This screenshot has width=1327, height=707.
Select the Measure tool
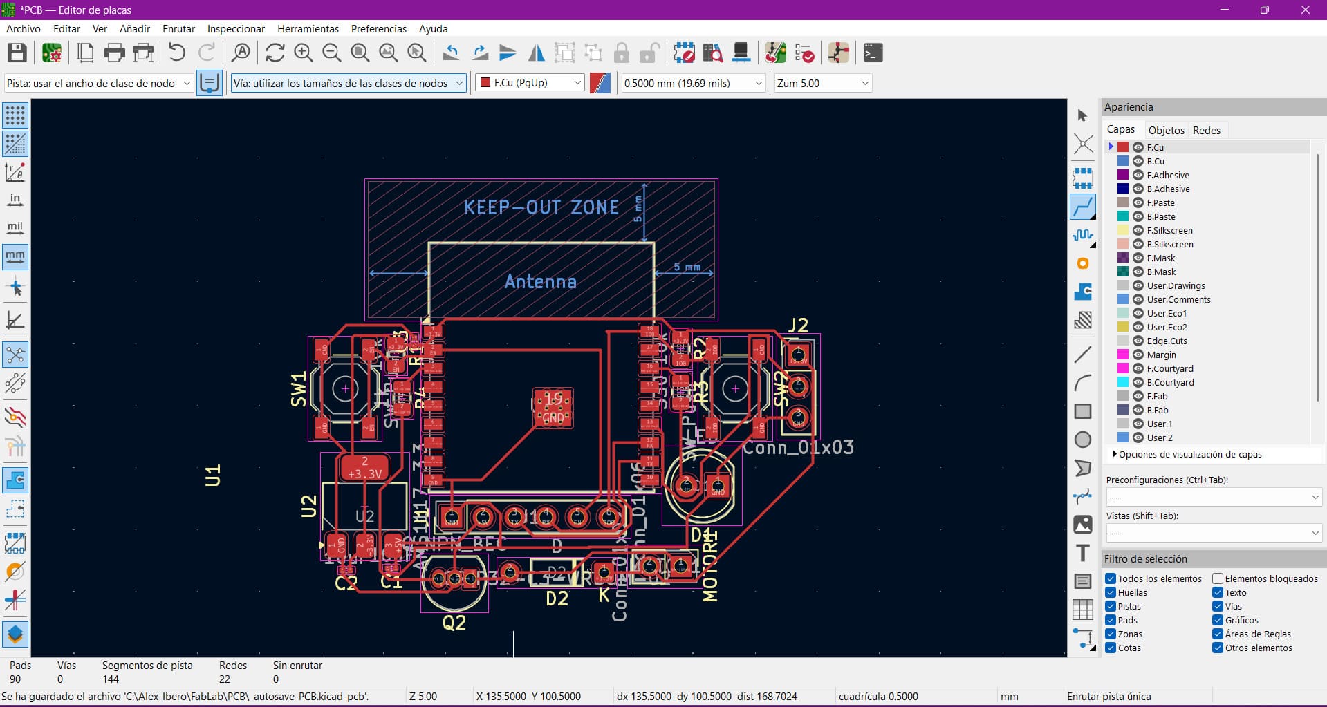pos(1083,639)
